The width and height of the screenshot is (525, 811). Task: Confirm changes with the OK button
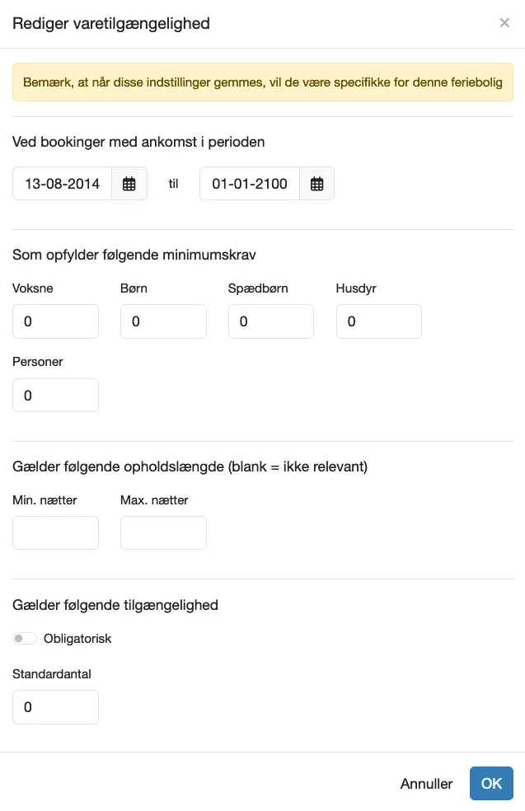[x=491, y=783]
